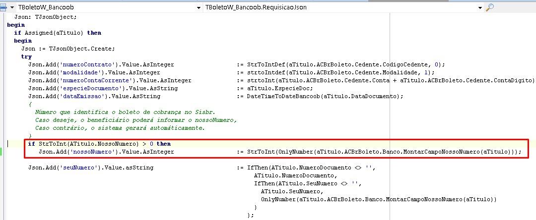Image resolution: width=536 pixels, height=220 pixels.
Task: Click the 'Json: TJsonObject;' declaration line
Action: coord(46,17)
